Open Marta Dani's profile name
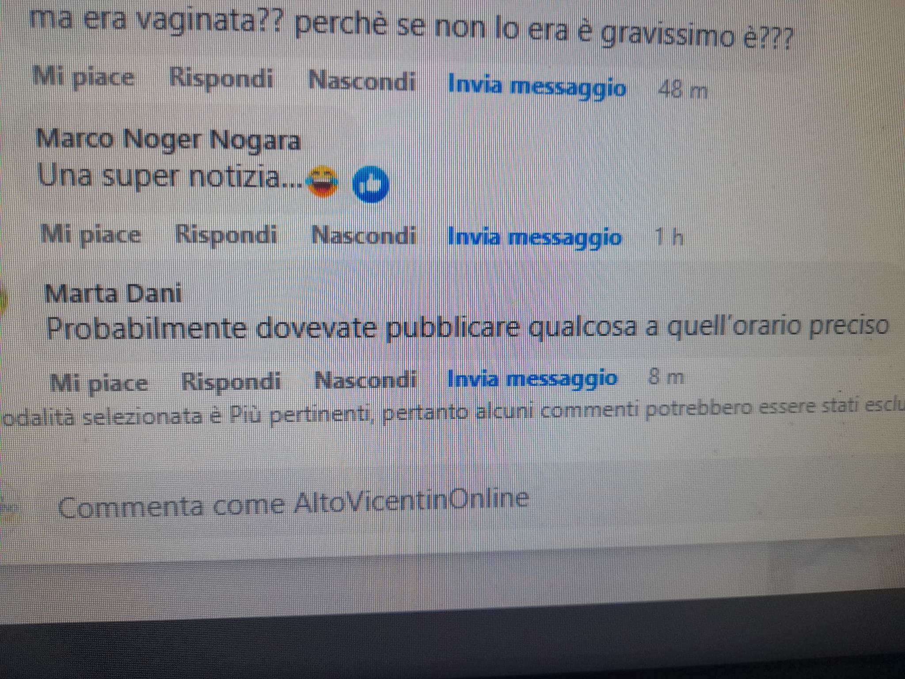Viewport: 905px width, 679px height. (x=113, y=294)
